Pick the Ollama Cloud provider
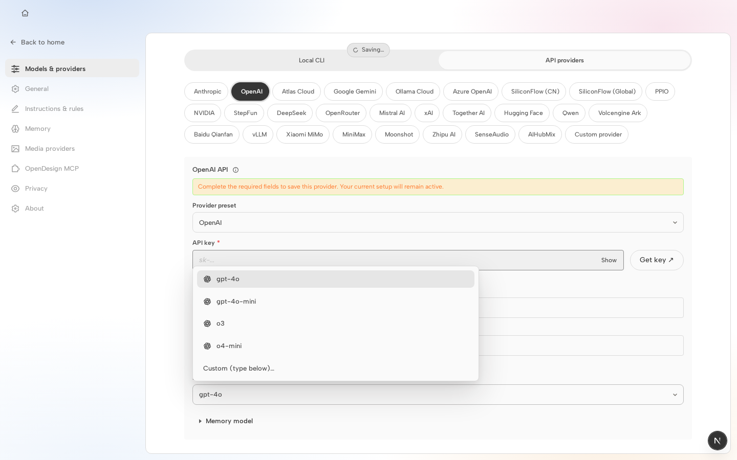 pos(413,91)
